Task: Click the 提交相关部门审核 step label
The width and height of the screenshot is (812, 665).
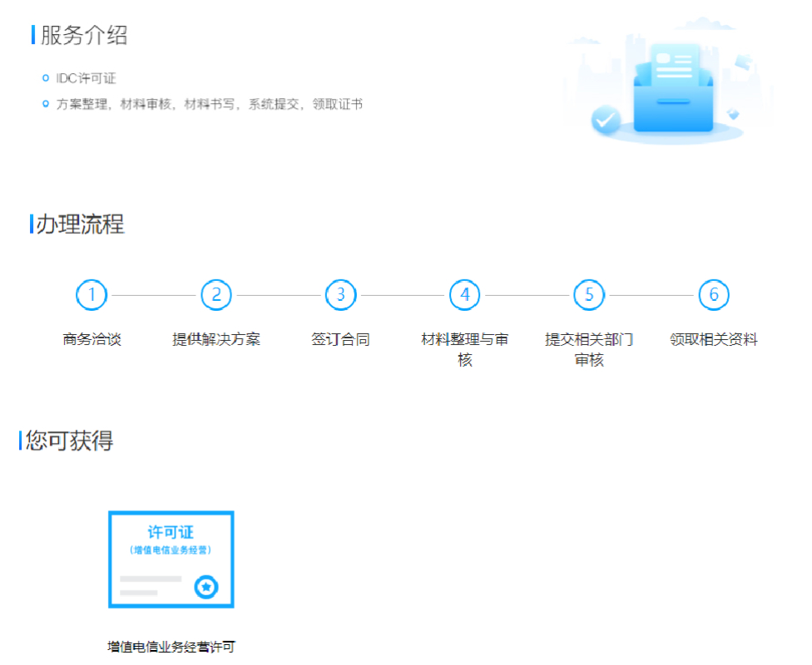Action: (x=589, y=349)
